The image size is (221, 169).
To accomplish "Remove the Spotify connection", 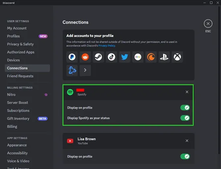I will 187,92.
